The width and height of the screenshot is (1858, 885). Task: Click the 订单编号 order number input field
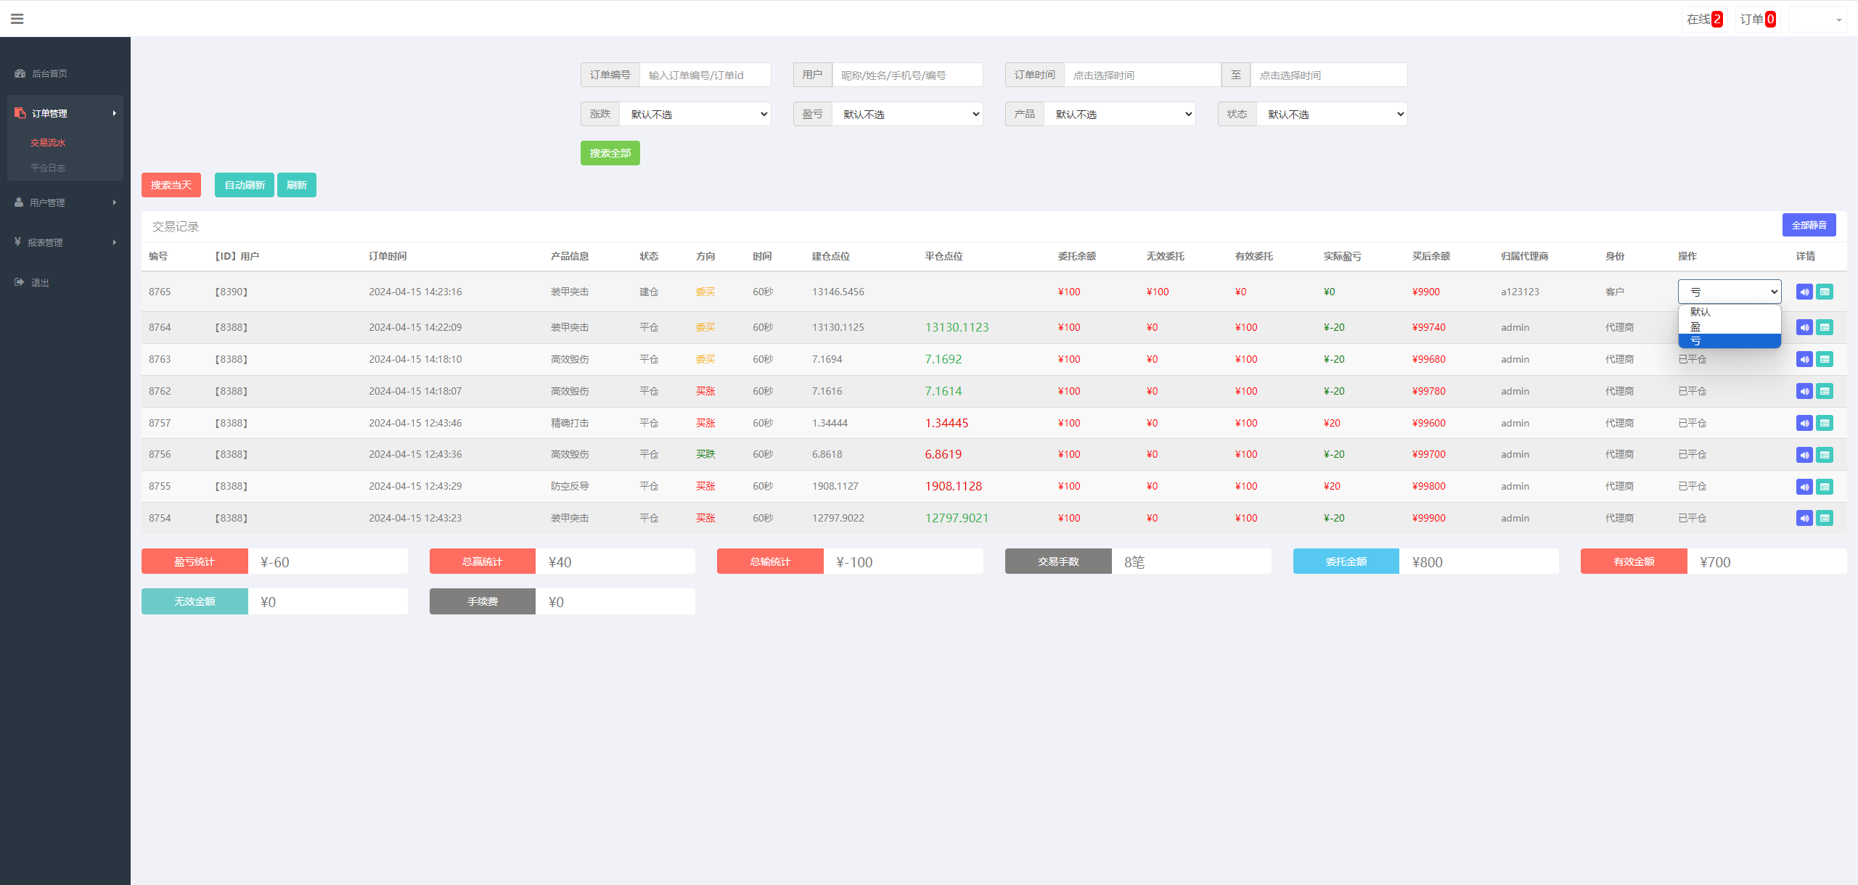click(x=704, y=75)
